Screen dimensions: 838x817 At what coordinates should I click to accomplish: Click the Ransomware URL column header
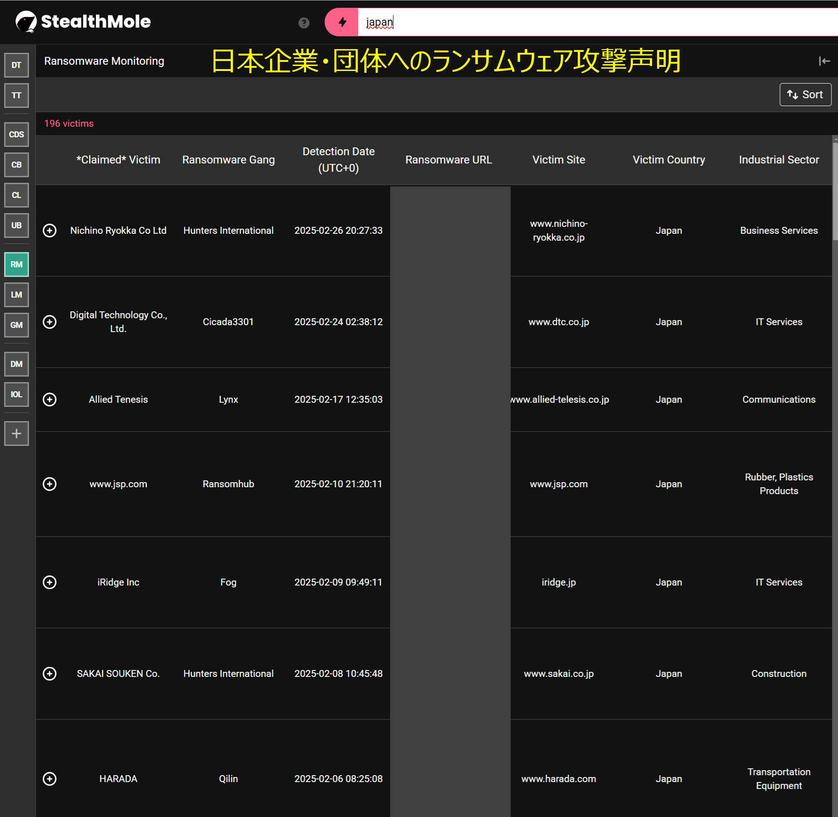click(x=448, y=160)
